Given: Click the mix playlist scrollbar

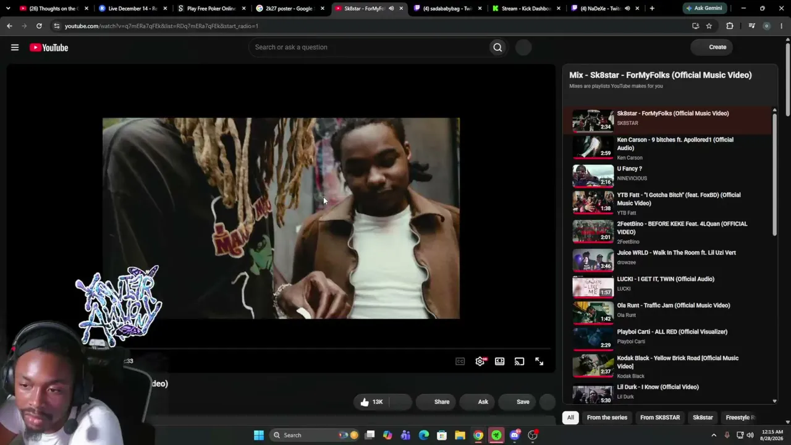Looking at the screenshot, I should point(774,173).
